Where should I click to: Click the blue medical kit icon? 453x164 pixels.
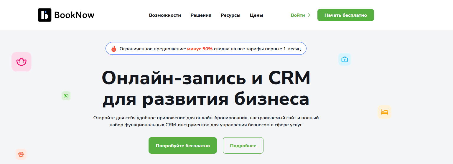click(345, 59)
